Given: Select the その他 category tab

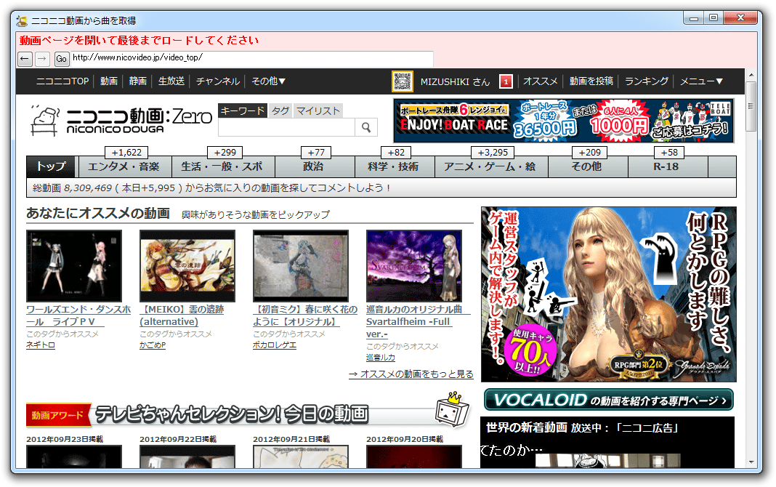Looking at the screenshot, I should 587,166.
